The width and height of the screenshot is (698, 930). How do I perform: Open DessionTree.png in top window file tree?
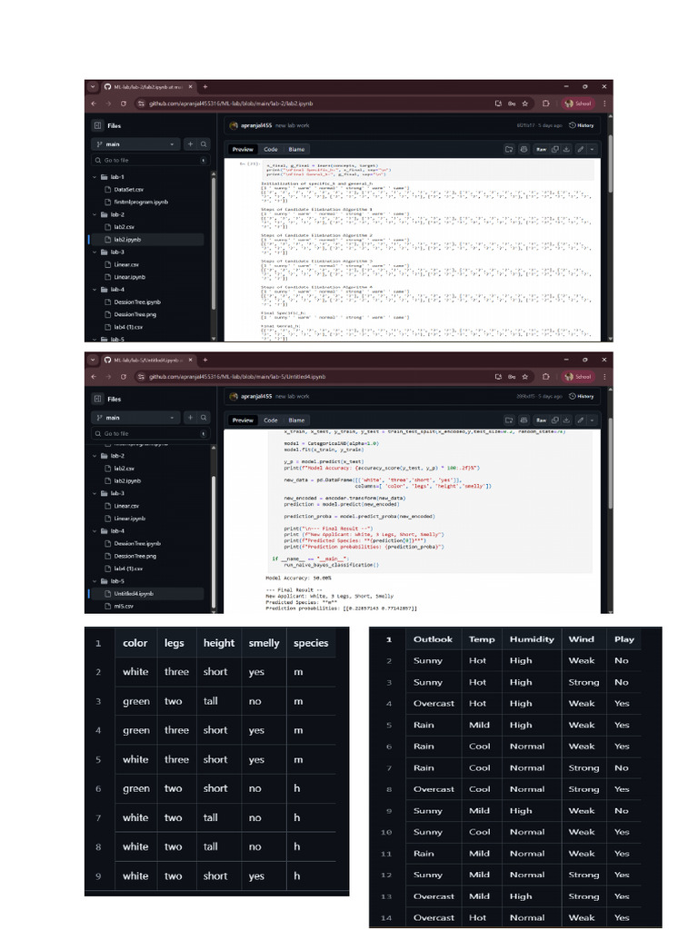[x=135, y=314]
